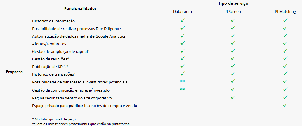Click PI Screen checkmark for Due Diligence row
The width and height of the screenshot is (302, 126).
(x=233, y=28)
